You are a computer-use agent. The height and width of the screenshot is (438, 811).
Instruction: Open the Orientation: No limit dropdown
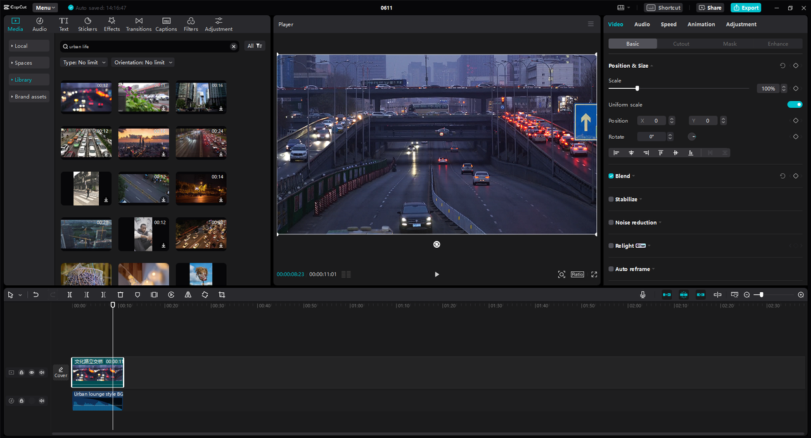click(143, 62)
